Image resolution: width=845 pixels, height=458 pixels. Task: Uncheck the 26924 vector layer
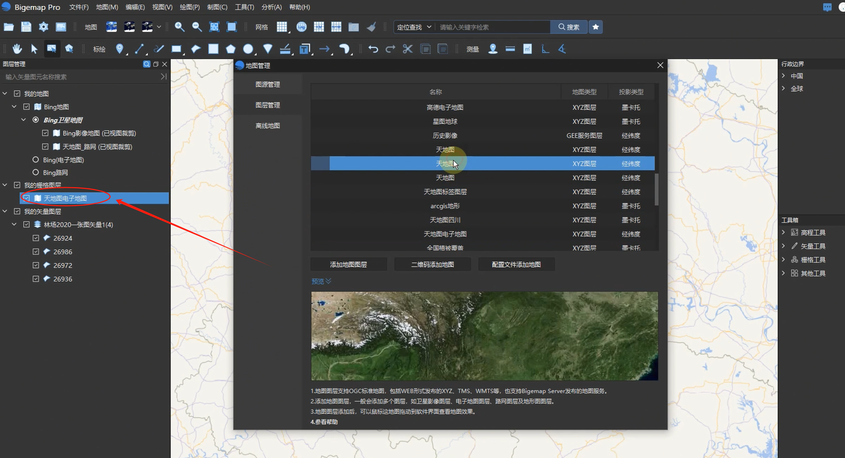tap(36, 238)
